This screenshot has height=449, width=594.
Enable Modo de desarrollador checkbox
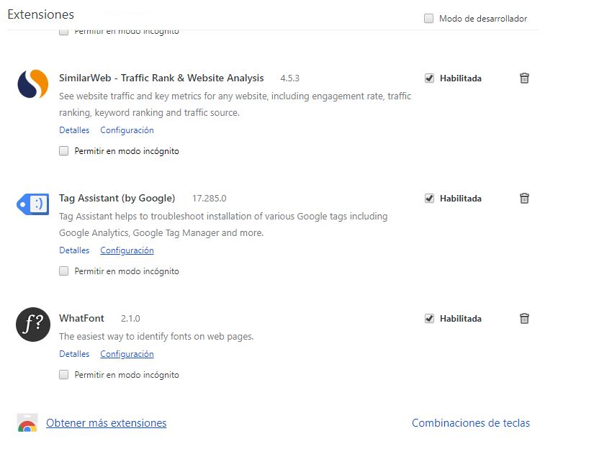point(428,18)
